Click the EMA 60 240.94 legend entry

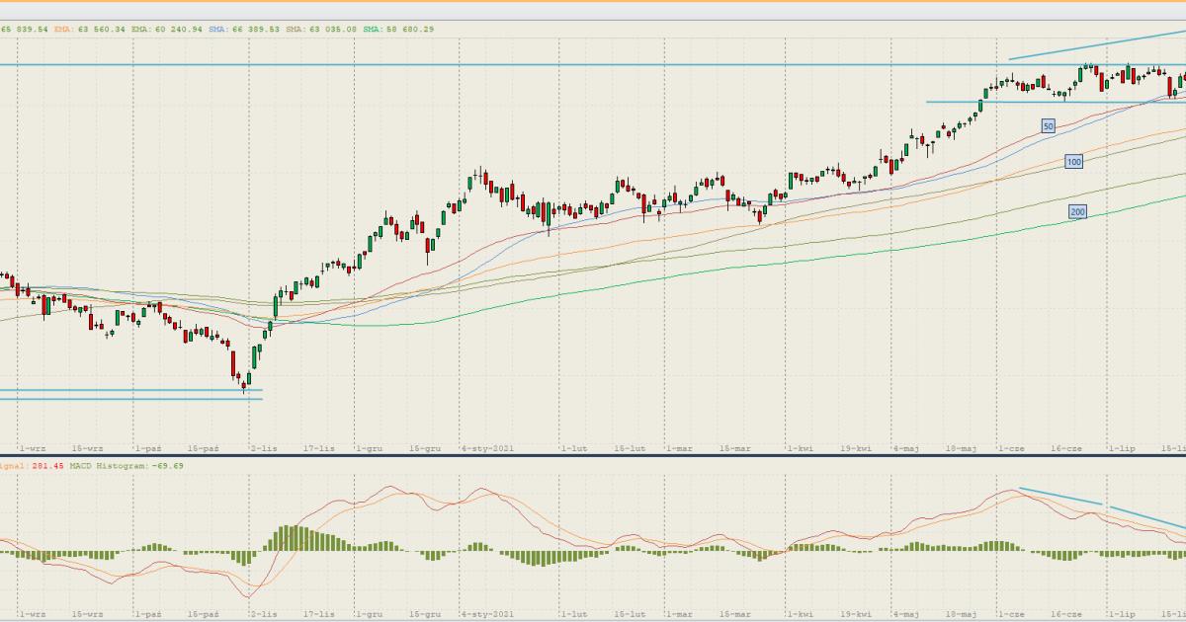[167, 30]
